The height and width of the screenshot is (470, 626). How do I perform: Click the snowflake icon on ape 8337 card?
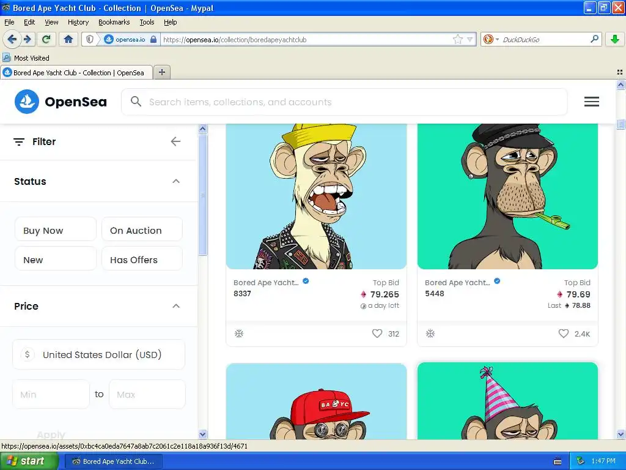[239, 334]
